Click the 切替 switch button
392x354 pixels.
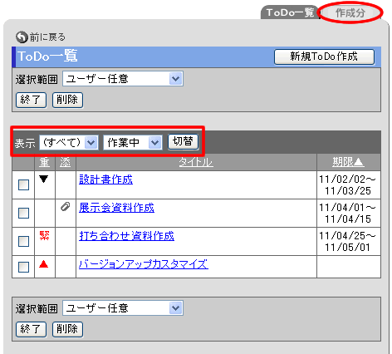(184, 141)
